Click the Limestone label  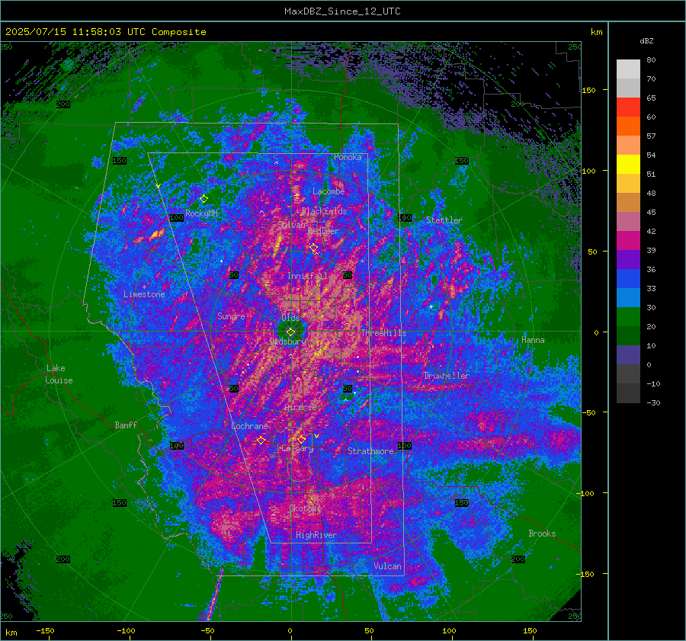(x=144, y=294)
